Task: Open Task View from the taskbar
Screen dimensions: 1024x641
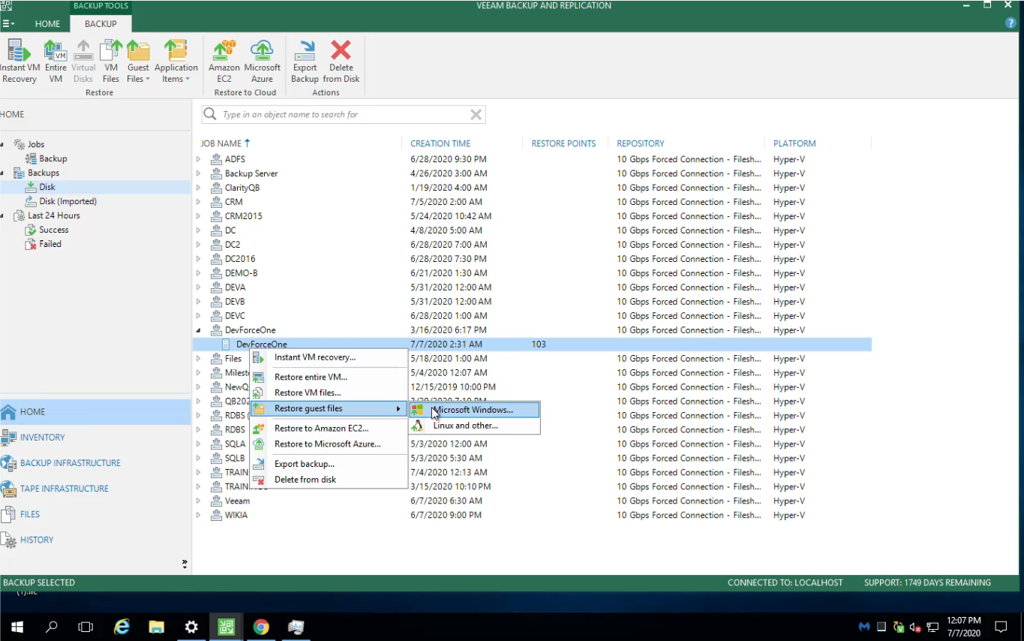Action: 86,627
